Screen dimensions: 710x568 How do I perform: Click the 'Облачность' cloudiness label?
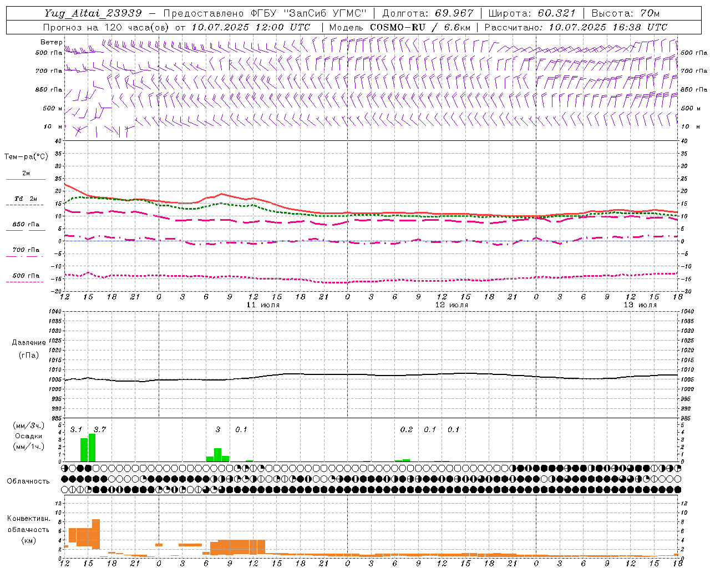(x=28, y=481)
